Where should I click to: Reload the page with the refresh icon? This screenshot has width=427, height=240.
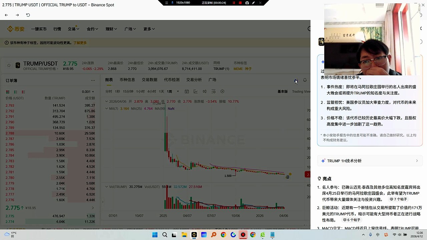pos(28,15)
